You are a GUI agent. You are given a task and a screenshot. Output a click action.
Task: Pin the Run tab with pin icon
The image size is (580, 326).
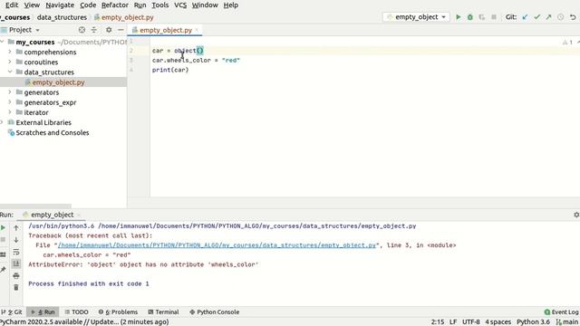[x=3, y=270]
